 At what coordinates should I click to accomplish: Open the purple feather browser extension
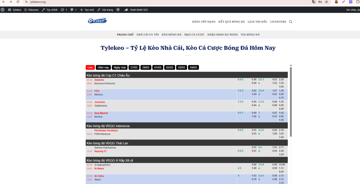pyautogui.click(x=343, y=2)
